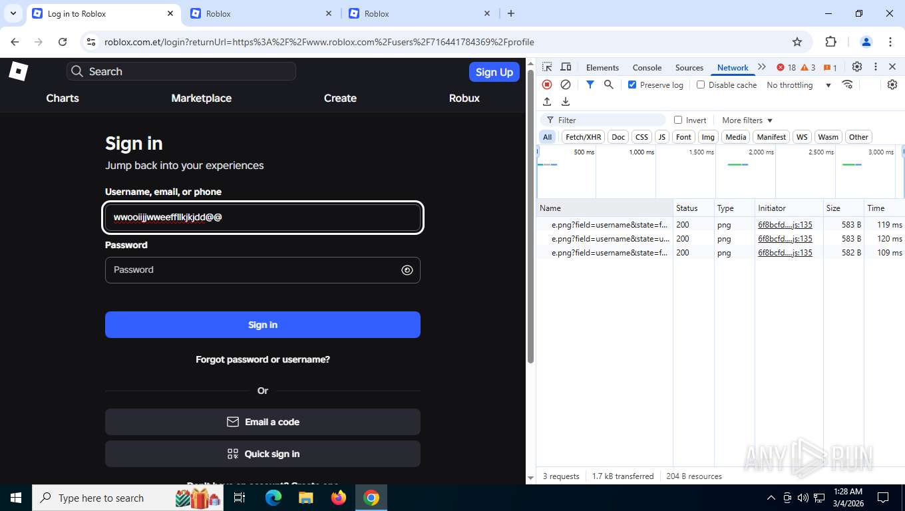905x511 pixels.
Task: Open the network search magnifier
Action: tap(608, 85)
